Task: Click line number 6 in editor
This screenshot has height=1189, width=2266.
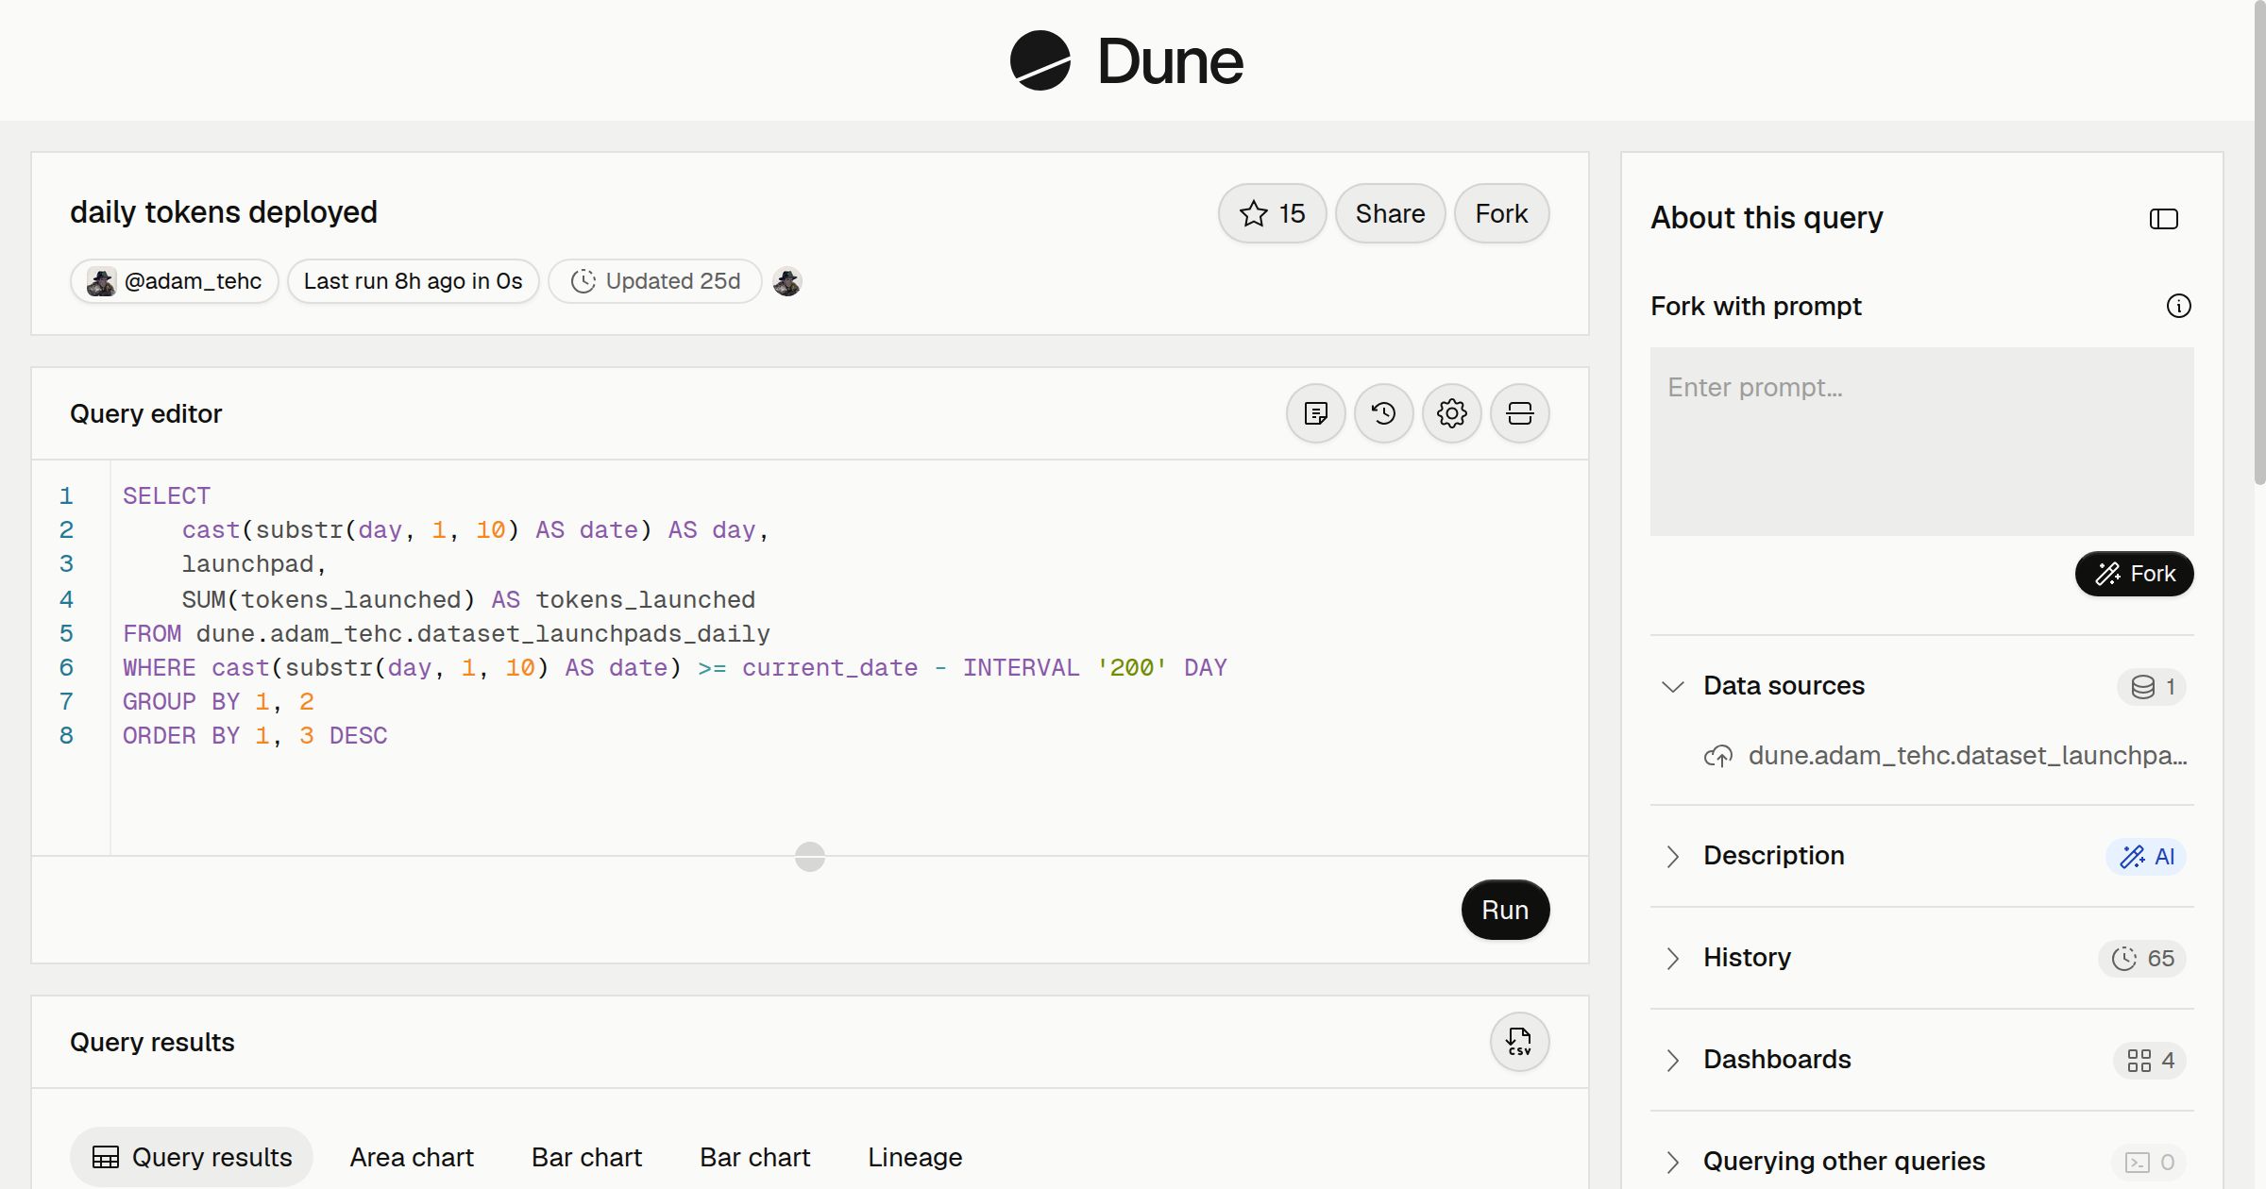Action: pyautogui.click(x=66, y=668)
